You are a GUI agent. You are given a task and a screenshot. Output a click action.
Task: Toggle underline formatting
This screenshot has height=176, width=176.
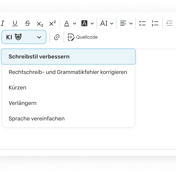pyautogui.click(x=15, y=23)
